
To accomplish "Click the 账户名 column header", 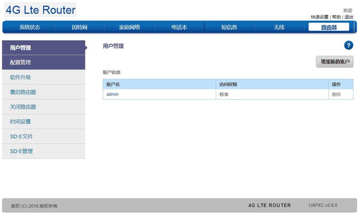I will coord(159,84).
